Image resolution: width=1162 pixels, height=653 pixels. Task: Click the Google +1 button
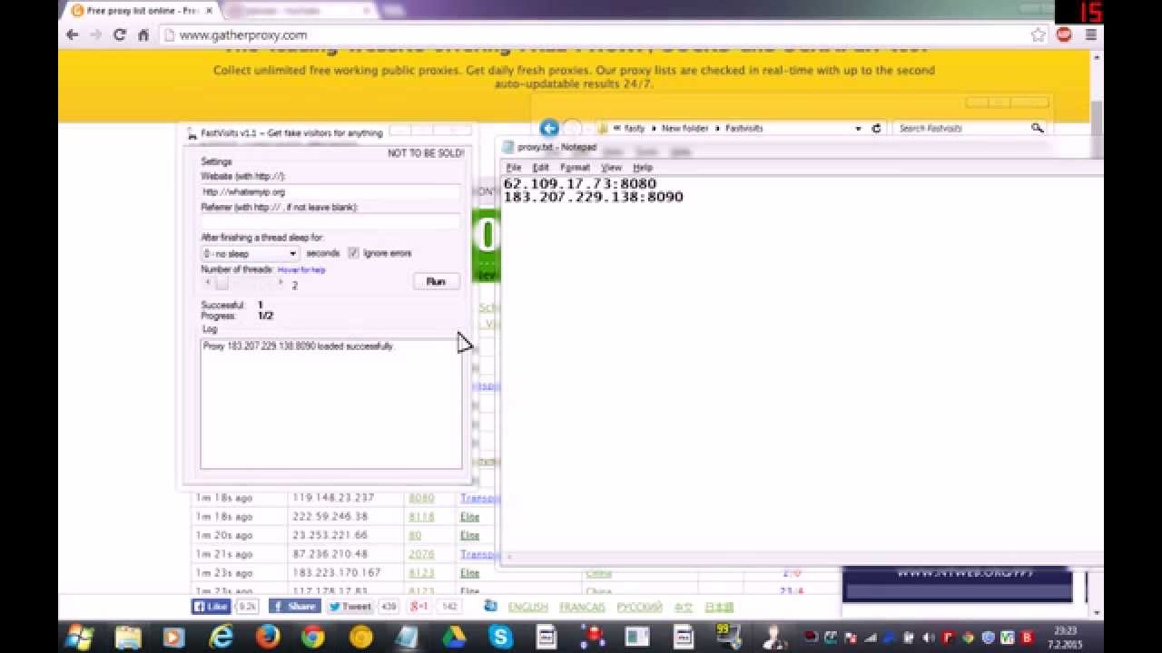point(420,606)
